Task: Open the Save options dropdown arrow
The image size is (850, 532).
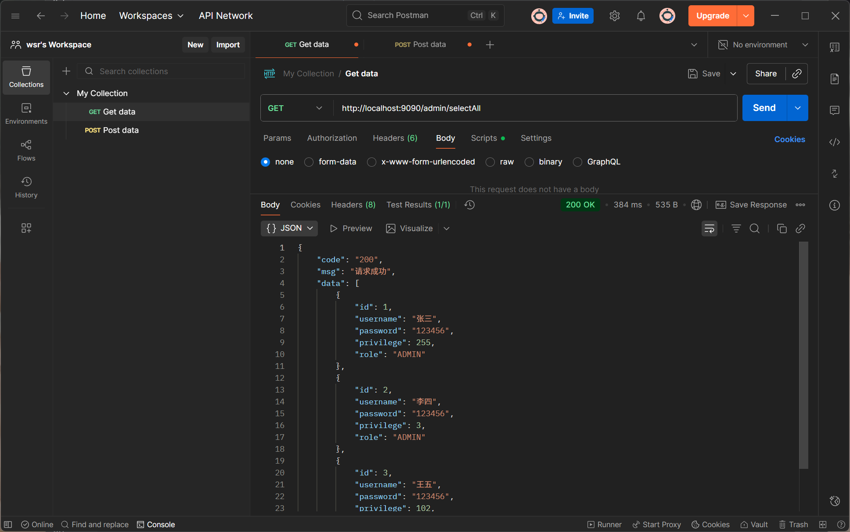Action: coord(733,74)
